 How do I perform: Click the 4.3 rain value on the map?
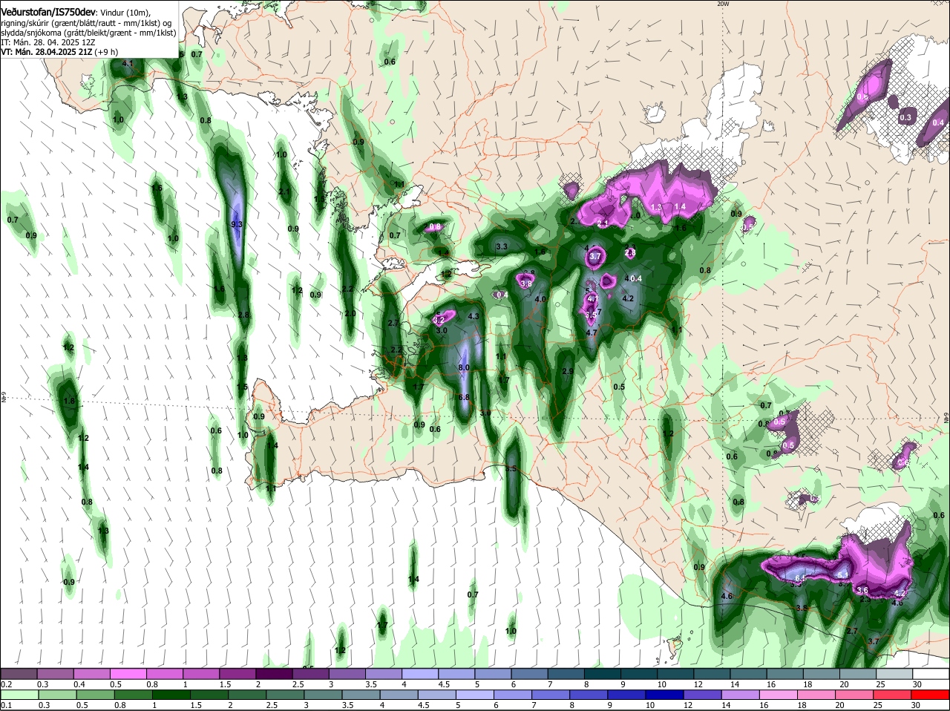tap(474, 316)
